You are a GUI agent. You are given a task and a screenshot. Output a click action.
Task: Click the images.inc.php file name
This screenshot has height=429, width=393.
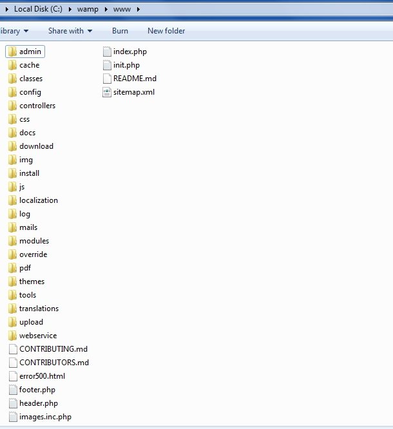click(x=46, y=417)
